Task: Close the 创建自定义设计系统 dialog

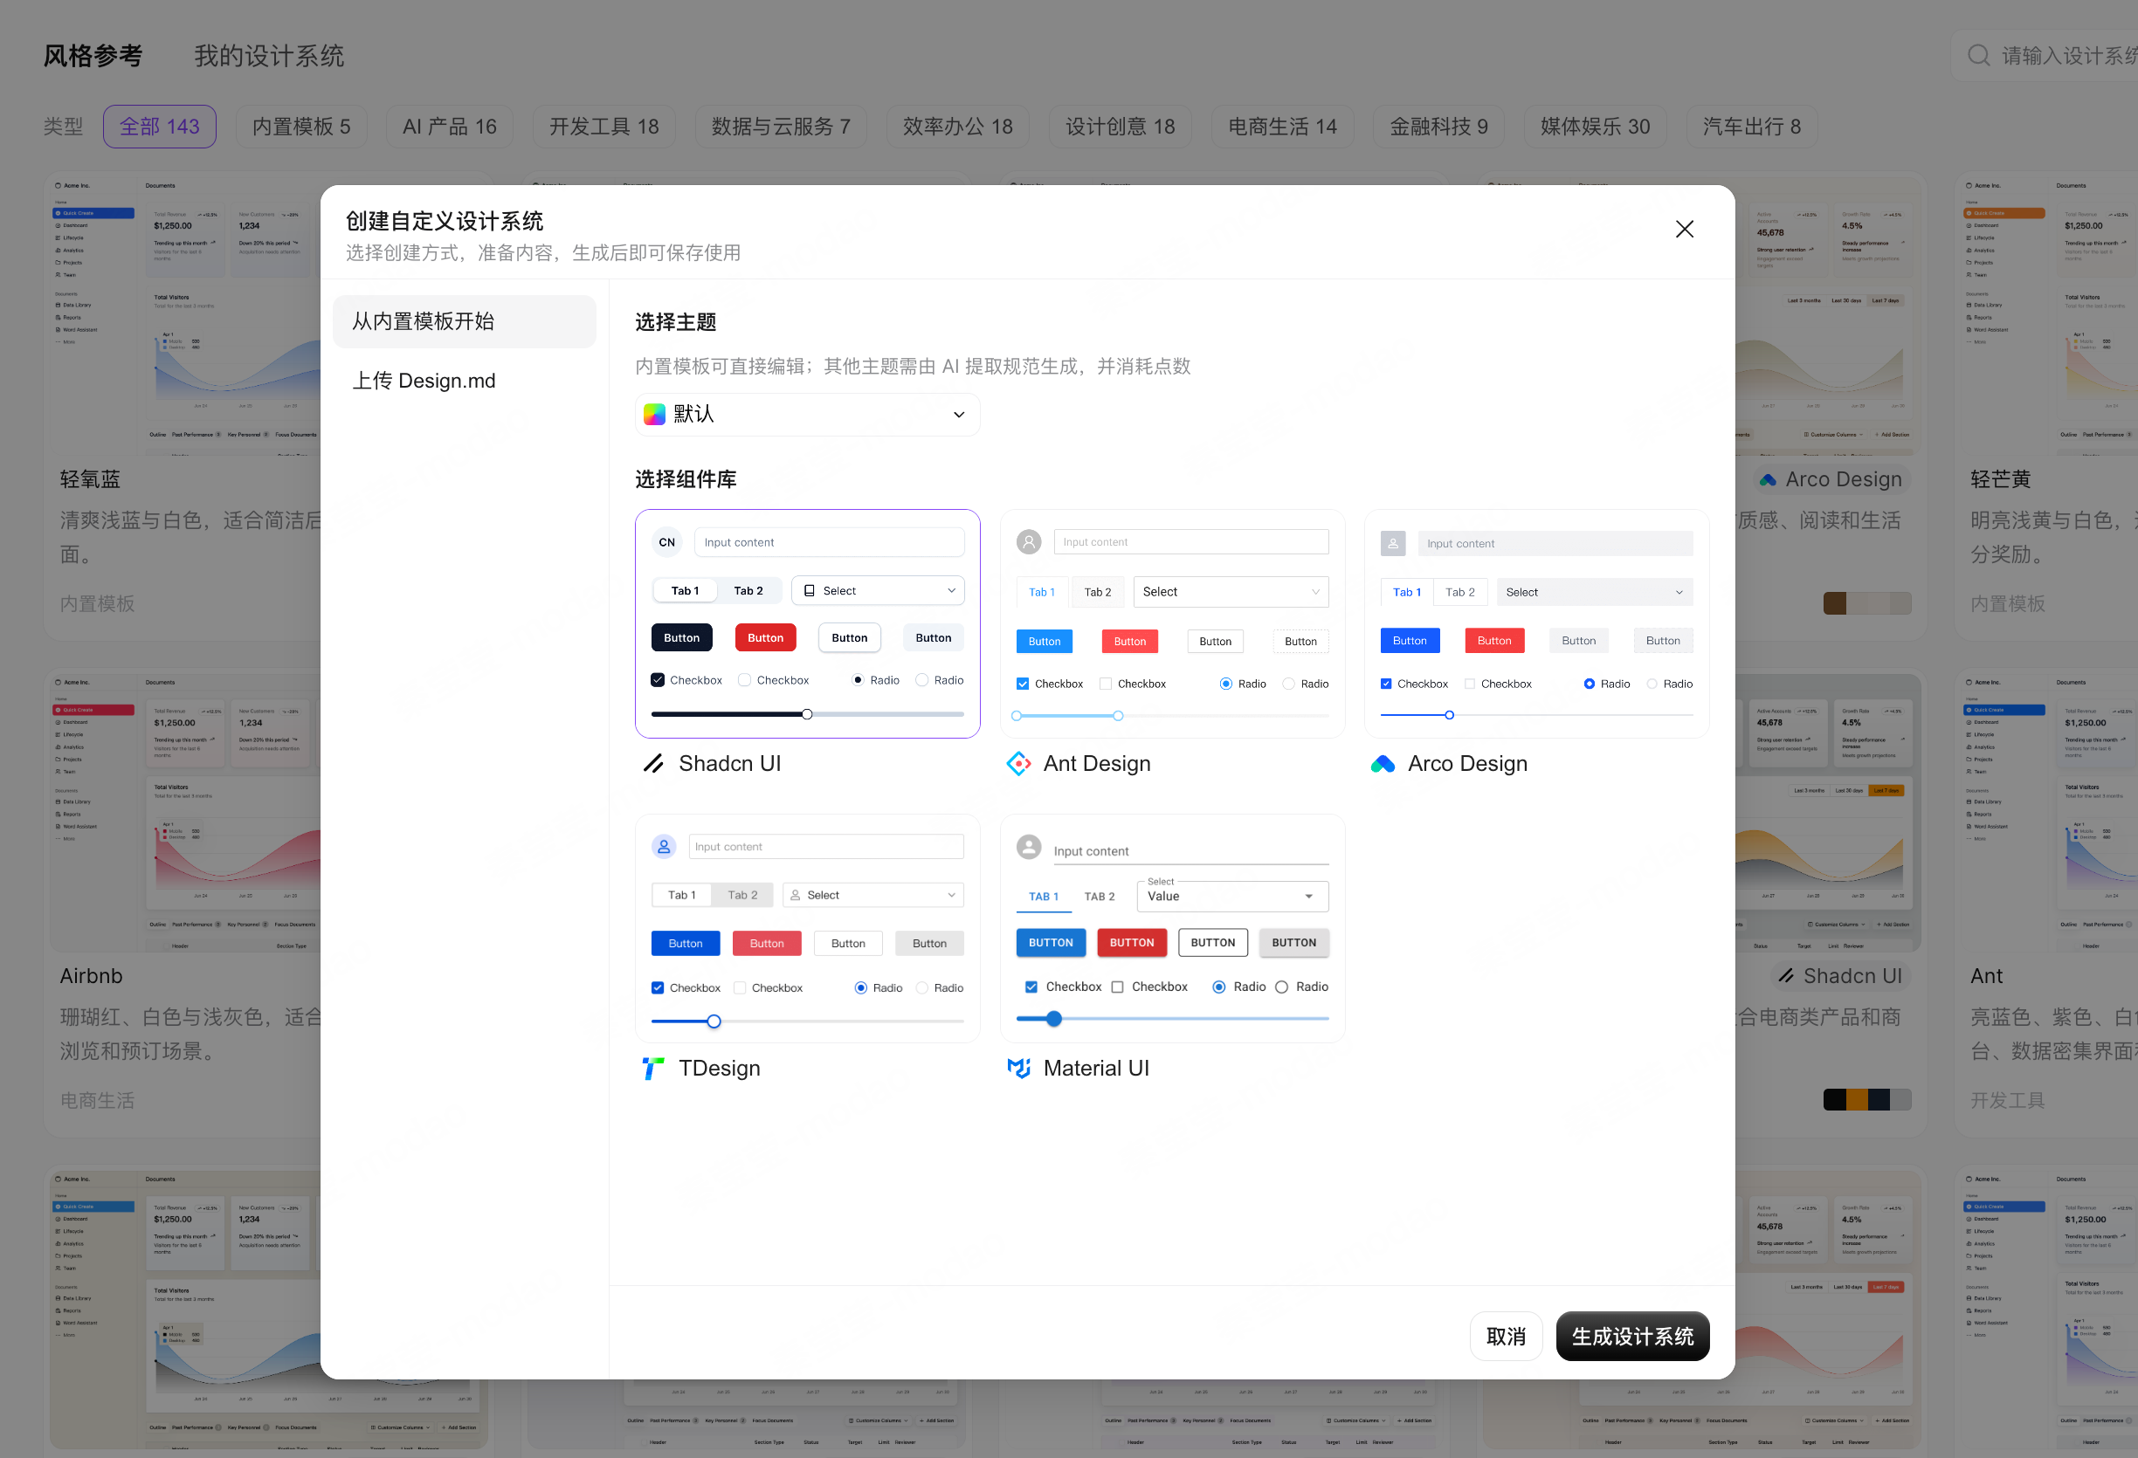Action: (x=1685, y=229)
